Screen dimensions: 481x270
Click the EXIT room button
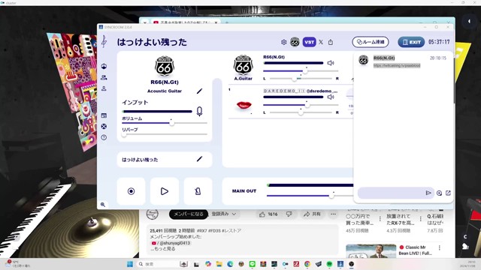pyautogui.click(x=411, y=42)
